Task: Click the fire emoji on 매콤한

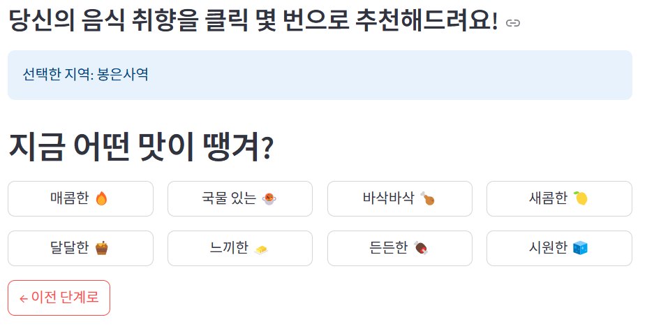Action: [101, 198]
